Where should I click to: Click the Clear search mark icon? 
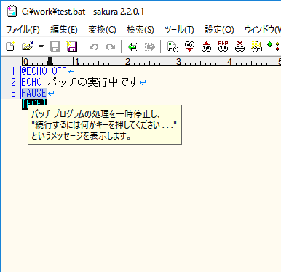[240, 47]
